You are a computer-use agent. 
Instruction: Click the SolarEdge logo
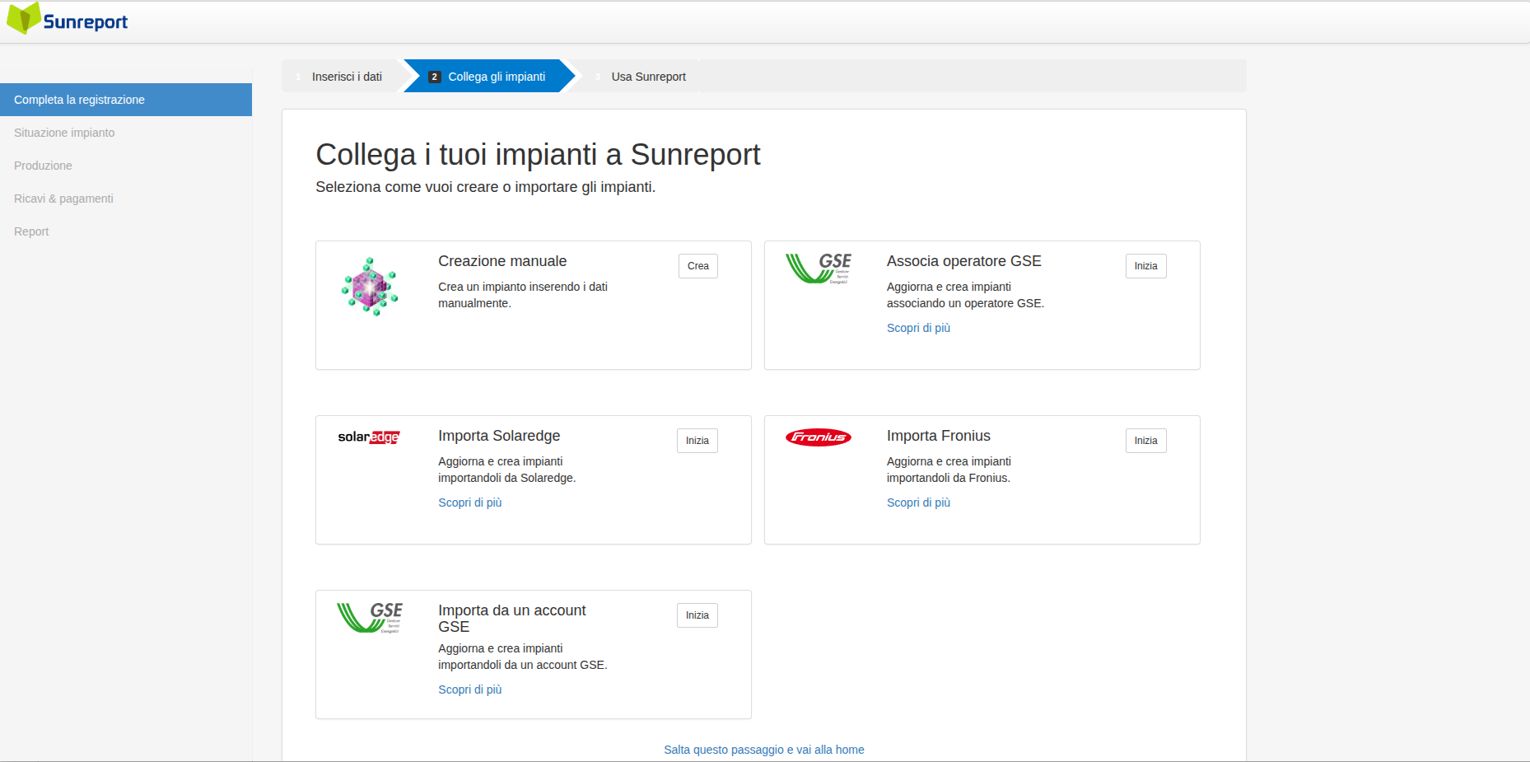coord(368,437)
